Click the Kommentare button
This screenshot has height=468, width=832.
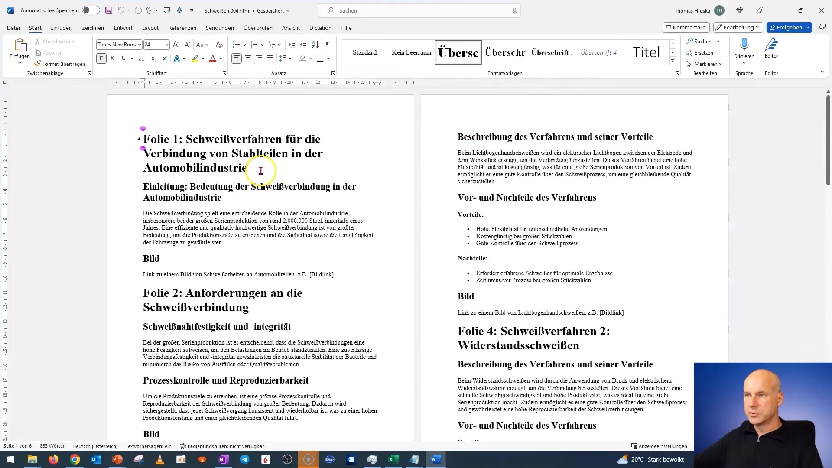coord(686,27)
